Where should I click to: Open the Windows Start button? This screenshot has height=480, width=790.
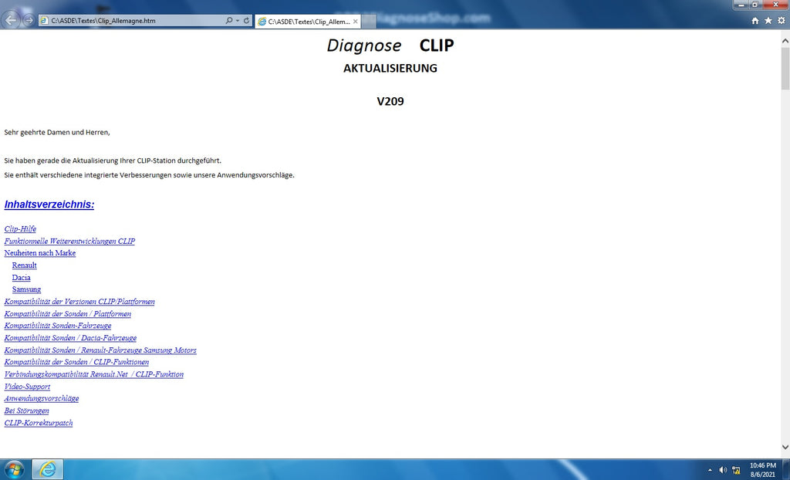(14, 469)
